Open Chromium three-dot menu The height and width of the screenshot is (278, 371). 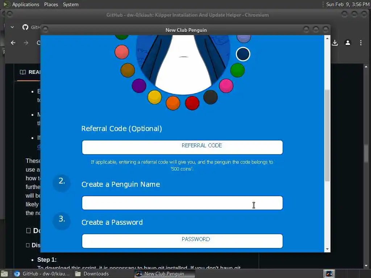coord(360,43)
